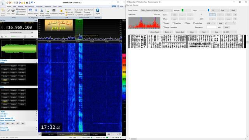Click the Frequency kHz input field

[211, 27]
